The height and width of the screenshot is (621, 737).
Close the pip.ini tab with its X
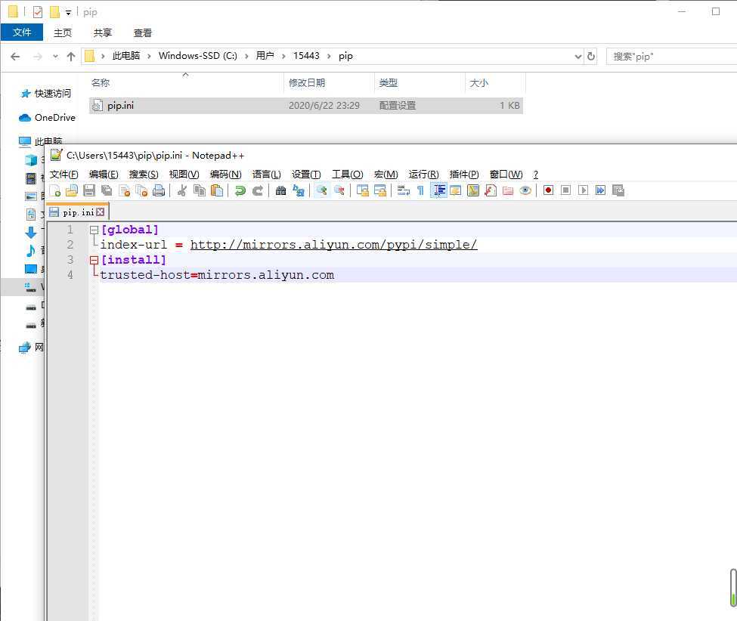click(x=100, y=212)
